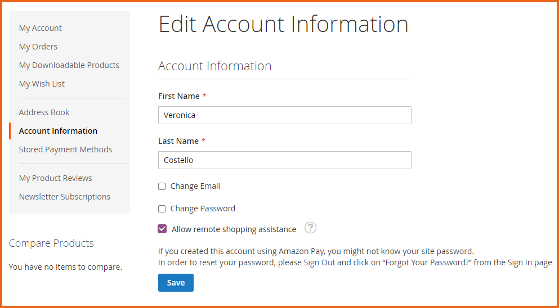Click the Change Email label text

[x=195, y=186]
